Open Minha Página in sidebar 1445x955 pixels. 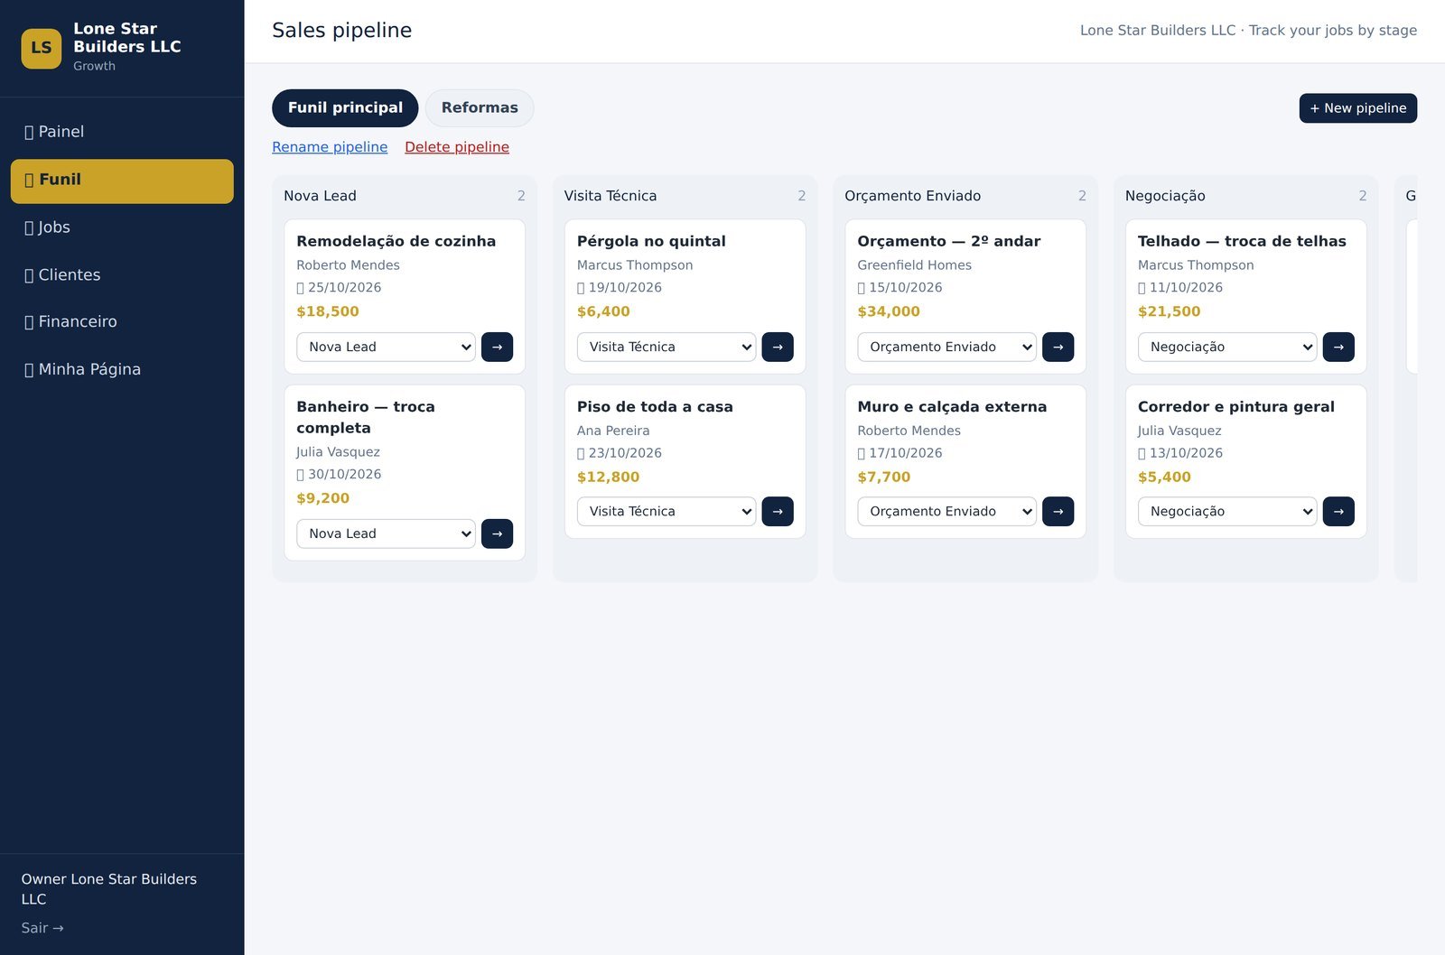122,369
